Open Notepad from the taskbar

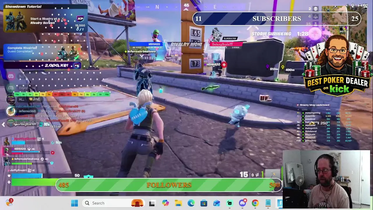click(x=268, y=203)
